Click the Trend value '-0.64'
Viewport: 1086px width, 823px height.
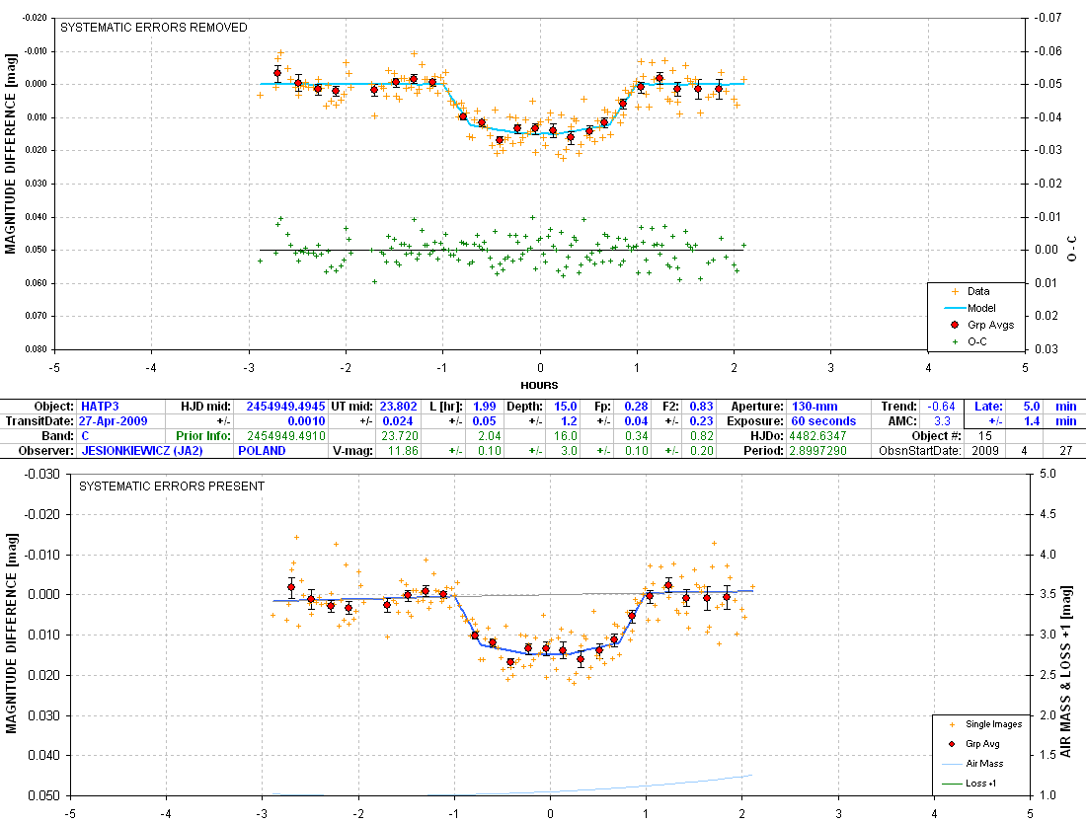click(941, 407)
